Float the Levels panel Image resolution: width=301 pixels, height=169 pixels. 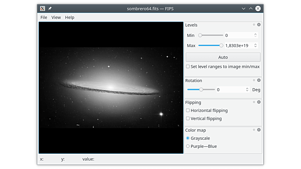(254, 25)
